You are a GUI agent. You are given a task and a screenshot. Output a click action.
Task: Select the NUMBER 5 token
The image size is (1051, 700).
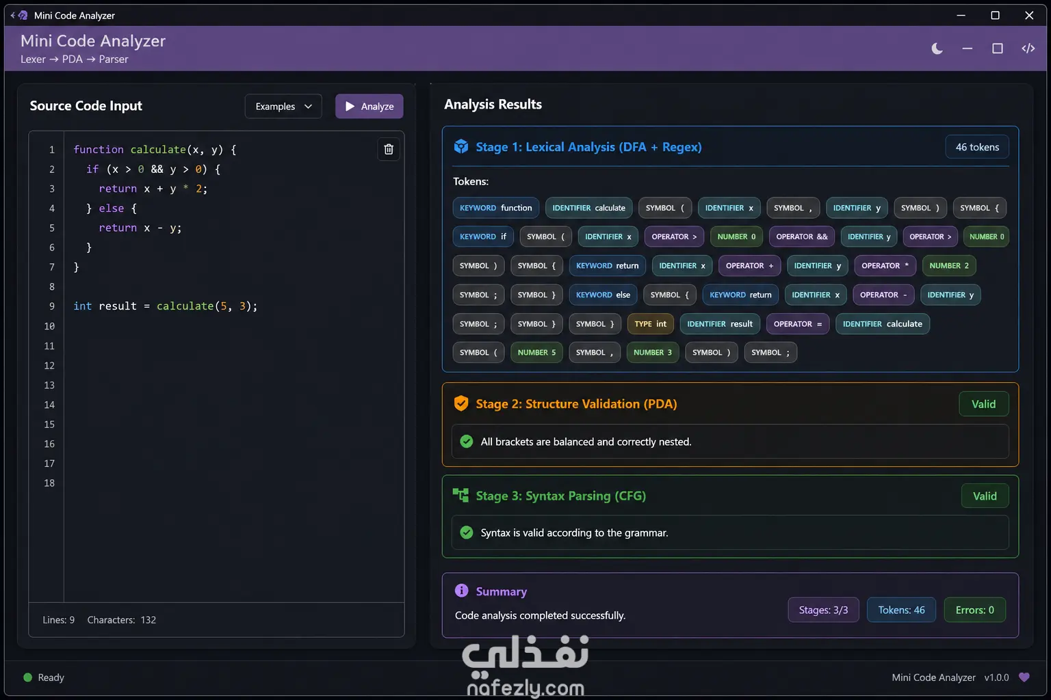(x=536, y=353)
